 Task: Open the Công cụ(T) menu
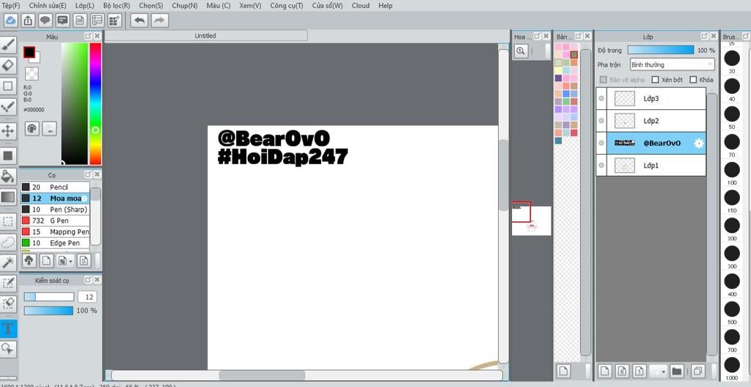click(x=287, y=6)
